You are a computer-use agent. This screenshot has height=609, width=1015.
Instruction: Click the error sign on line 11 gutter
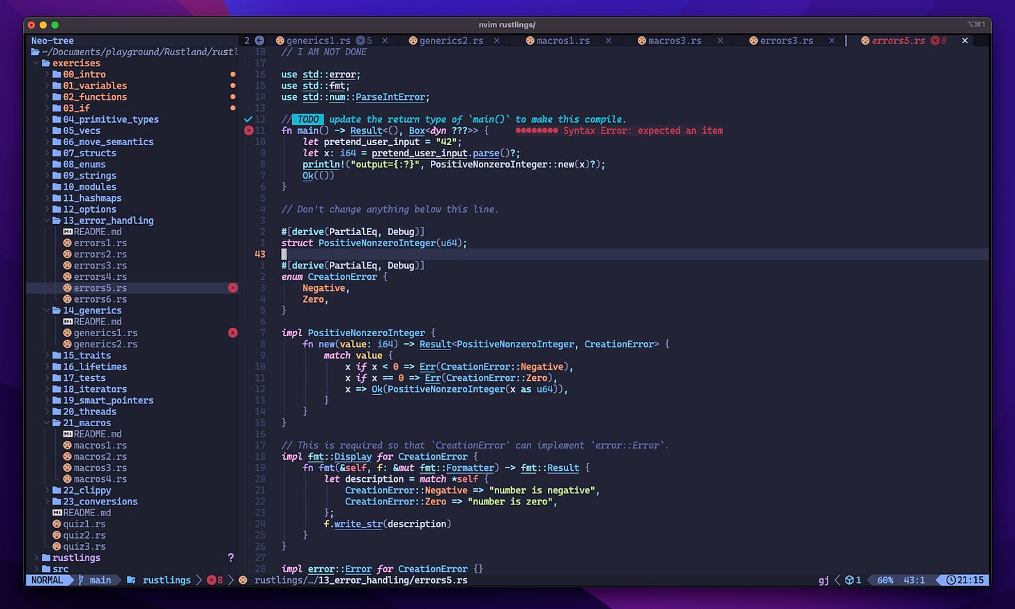click(249, 130)
